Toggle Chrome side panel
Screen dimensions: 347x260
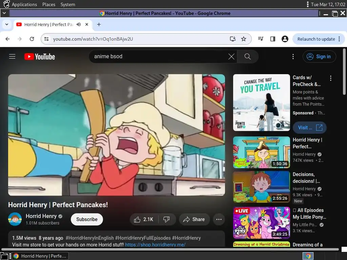point(273,39)
